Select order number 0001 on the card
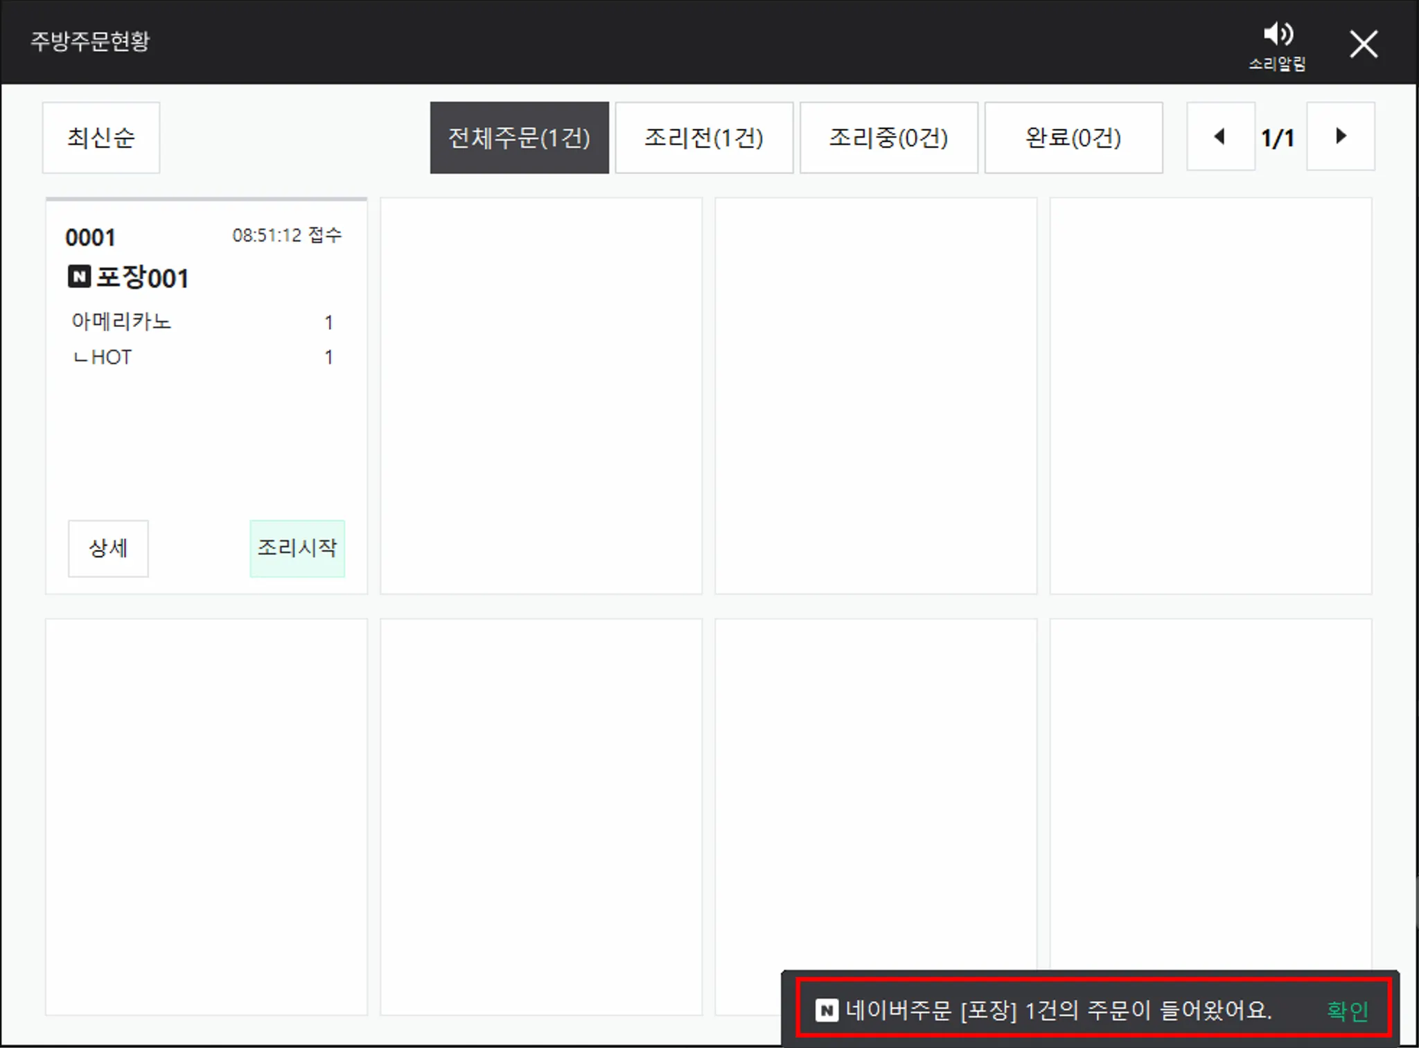Screen dimensions: 1419x1048 (90, 238)
